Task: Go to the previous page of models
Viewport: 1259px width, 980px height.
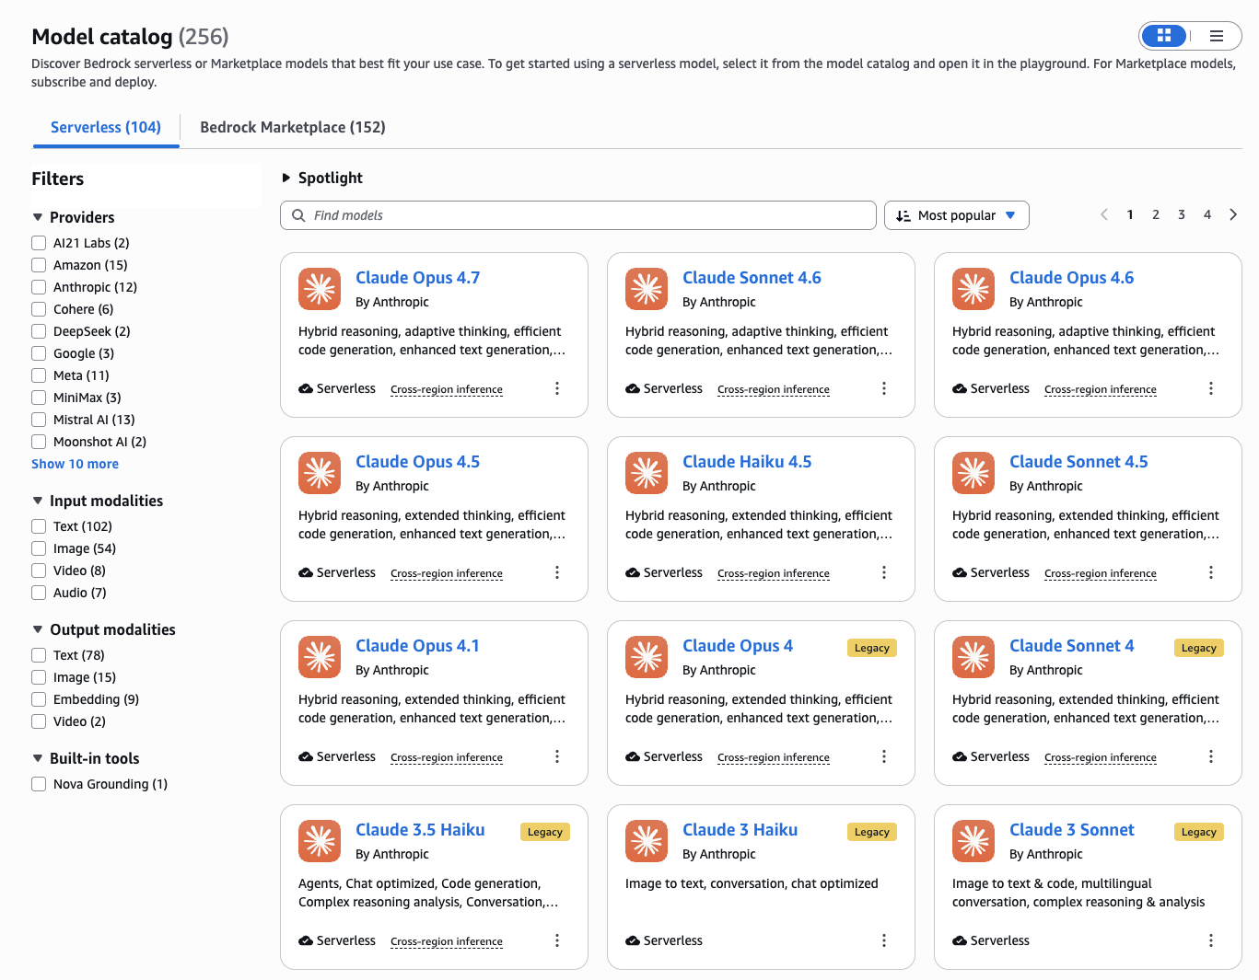Action: [x=1104, y=214]
